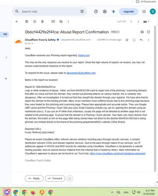Go to the newer email arrow
Image resolution: width=158 pixels, height=196 pixels.
coord(131,22)
